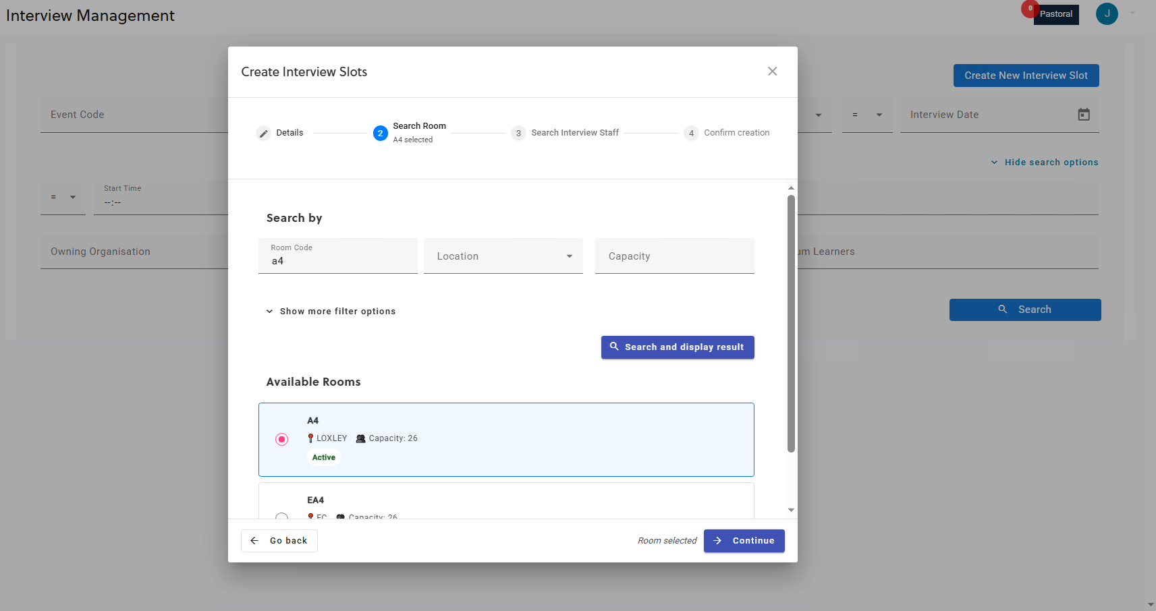Click the red notification badge icon
Viewport: 1156px width, 611px height.
point(1029,9)
